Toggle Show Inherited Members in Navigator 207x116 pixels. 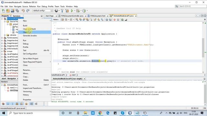click(x=3, y=104)
